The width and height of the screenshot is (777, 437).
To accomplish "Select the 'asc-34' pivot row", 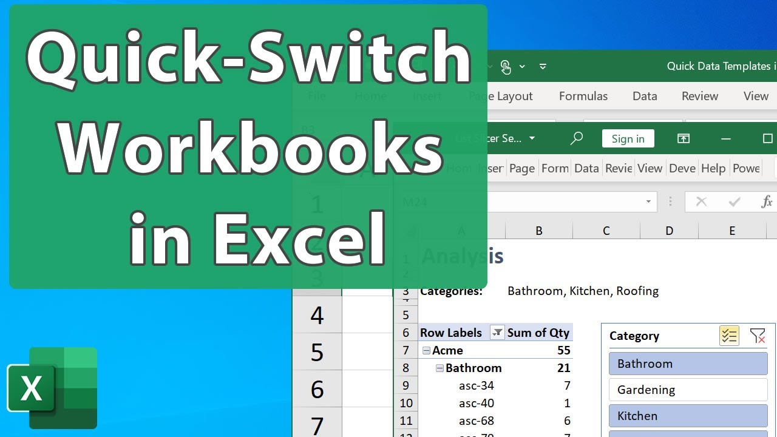I will coord(477,385).
